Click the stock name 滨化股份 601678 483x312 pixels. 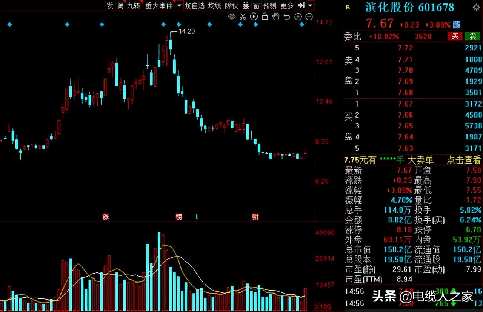click(x=409, y=7)
